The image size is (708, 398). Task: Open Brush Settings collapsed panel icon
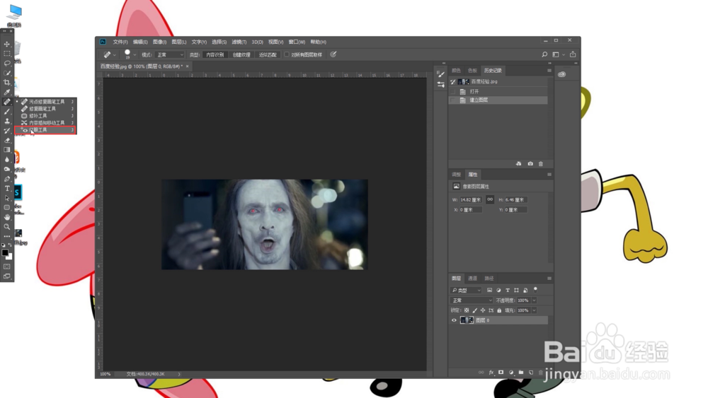(x=440, y=74)
